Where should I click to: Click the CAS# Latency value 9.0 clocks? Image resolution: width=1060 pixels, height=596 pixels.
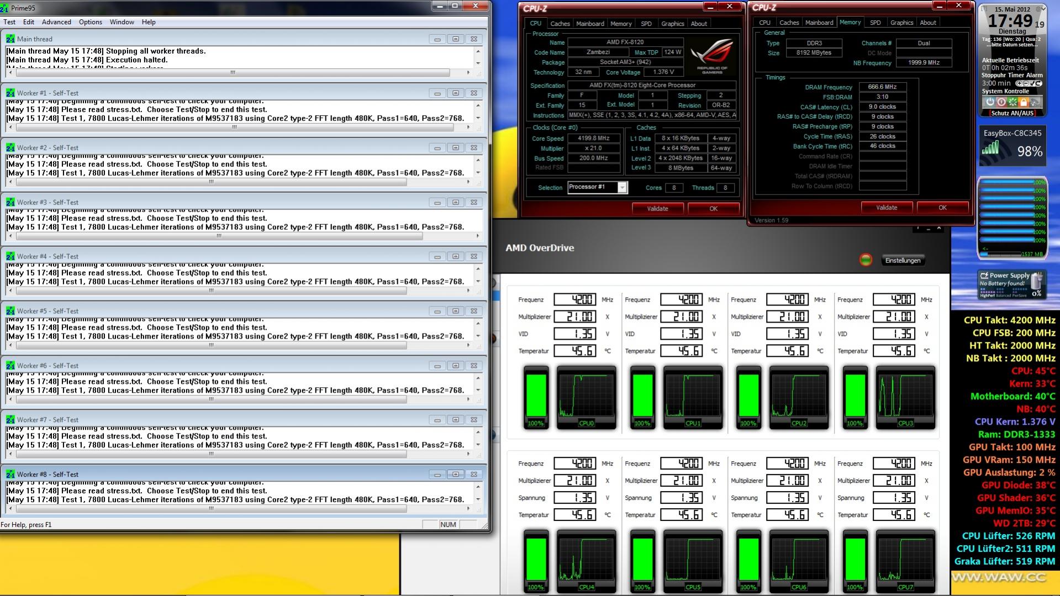882,107
